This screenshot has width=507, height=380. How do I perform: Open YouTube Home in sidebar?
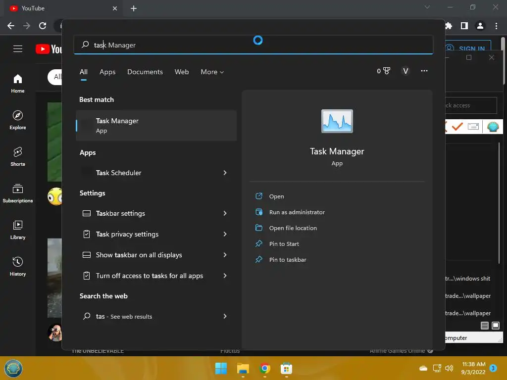pyautogui.click(x=17, y=83)
